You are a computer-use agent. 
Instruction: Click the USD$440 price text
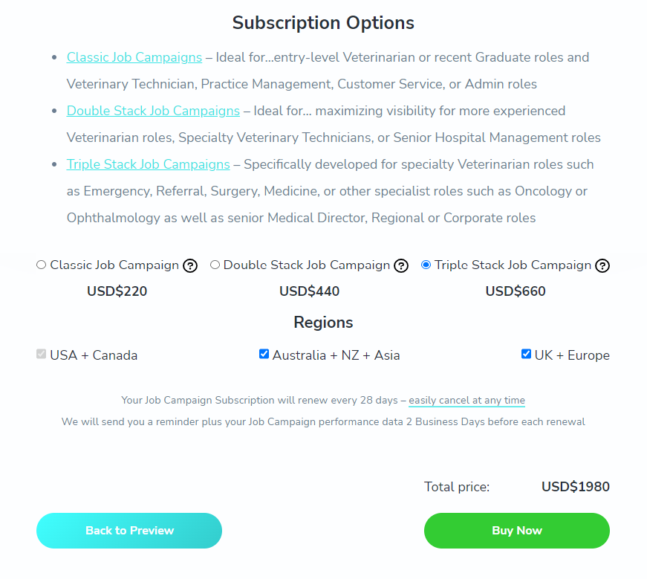point(309,291)
